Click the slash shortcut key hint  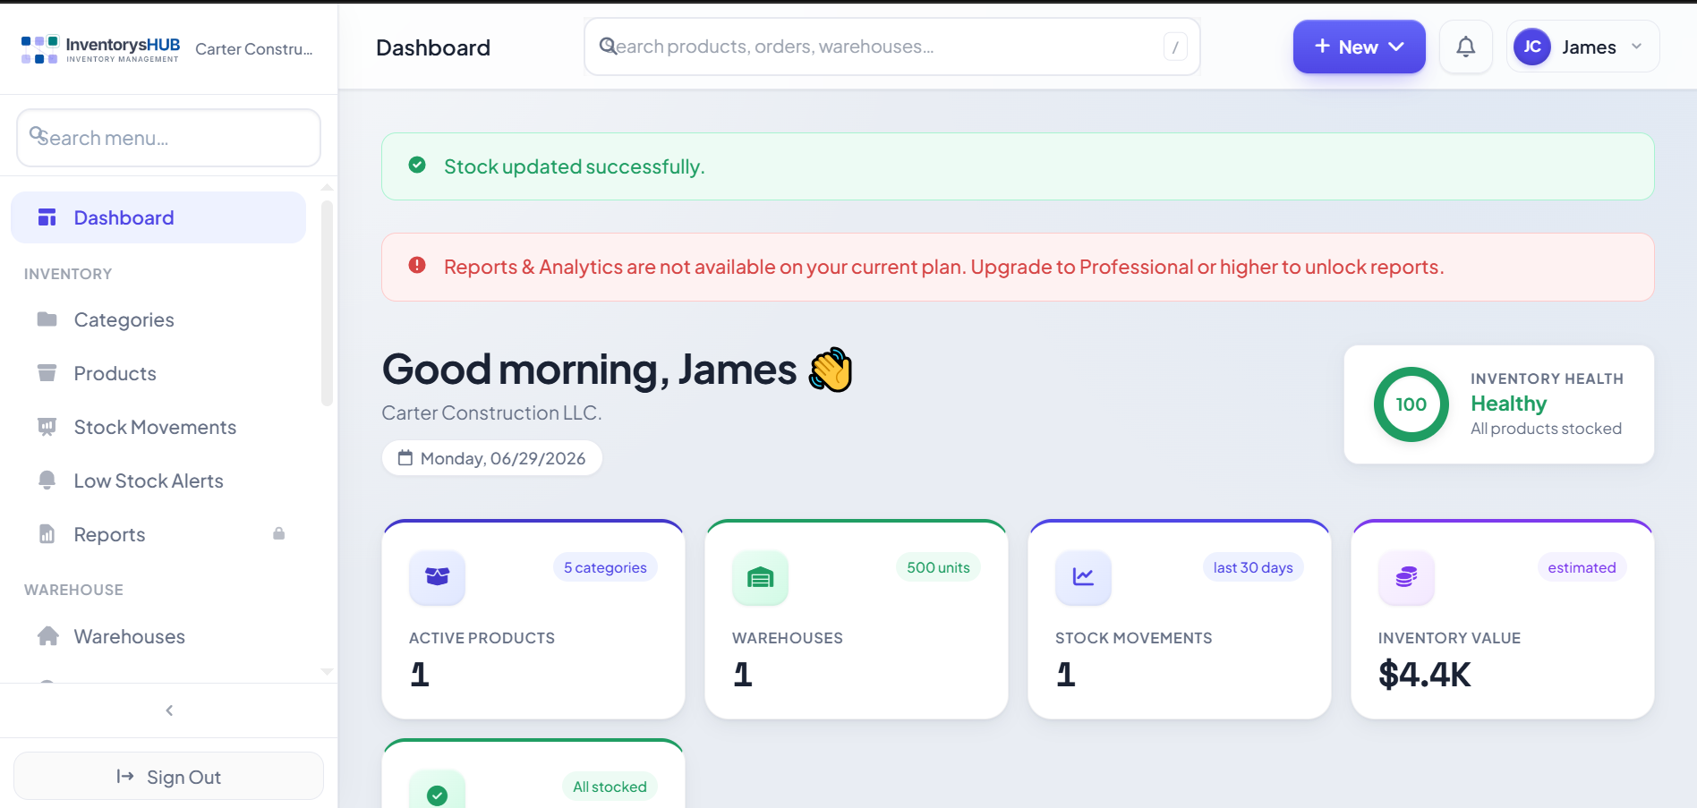tap(1175, 47)
